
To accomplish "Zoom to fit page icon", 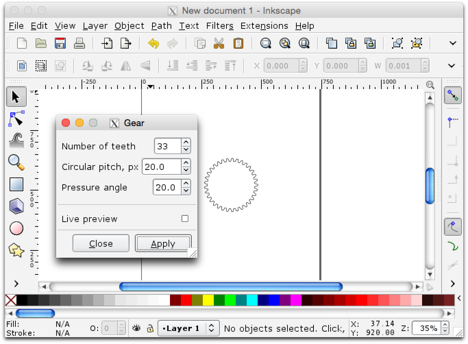I will coord(304,44).
